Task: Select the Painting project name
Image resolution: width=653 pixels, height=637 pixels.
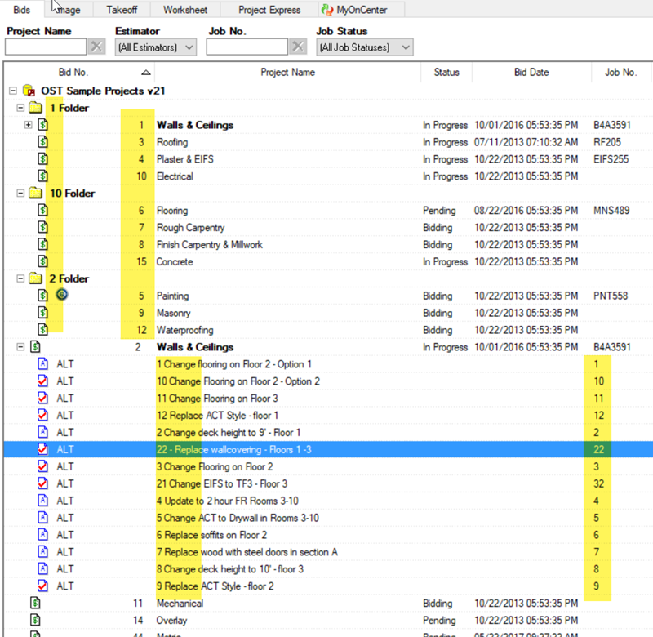Action: coord(172,296)
